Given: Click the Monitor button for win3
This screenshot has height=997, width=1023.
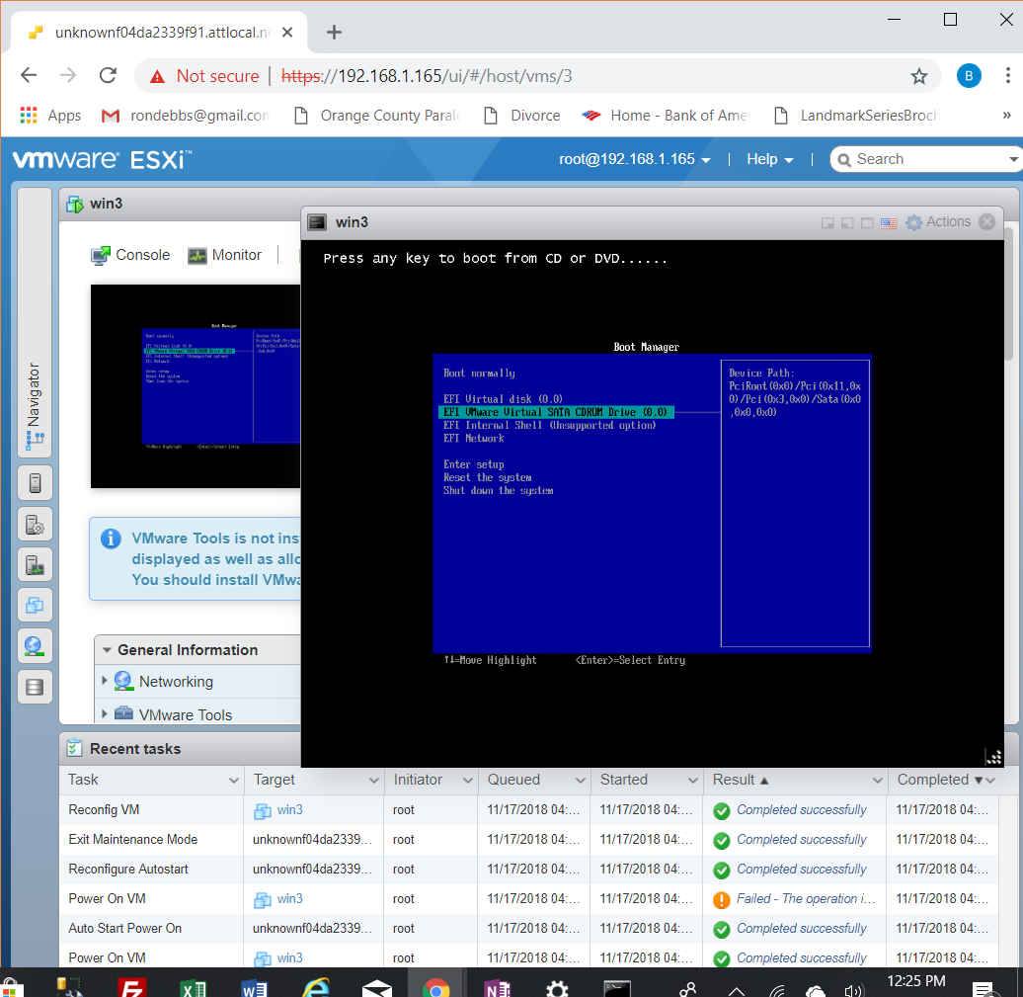Looking at the screenshot, I should [225, 255].
